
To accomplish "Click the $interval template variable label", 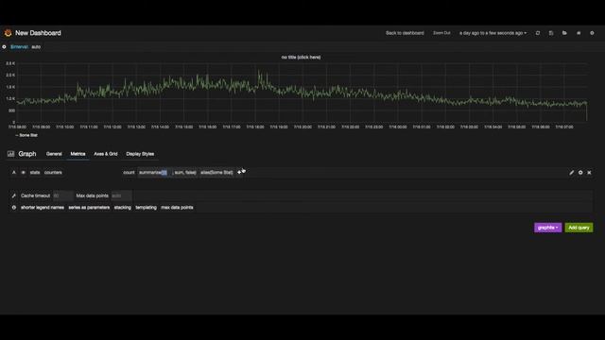I will point(19,47).
